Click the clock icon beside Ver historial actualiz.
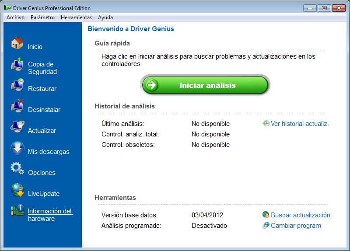Viewport: 350px width, 251px height. pyautogui.click(x=266, y=123)
